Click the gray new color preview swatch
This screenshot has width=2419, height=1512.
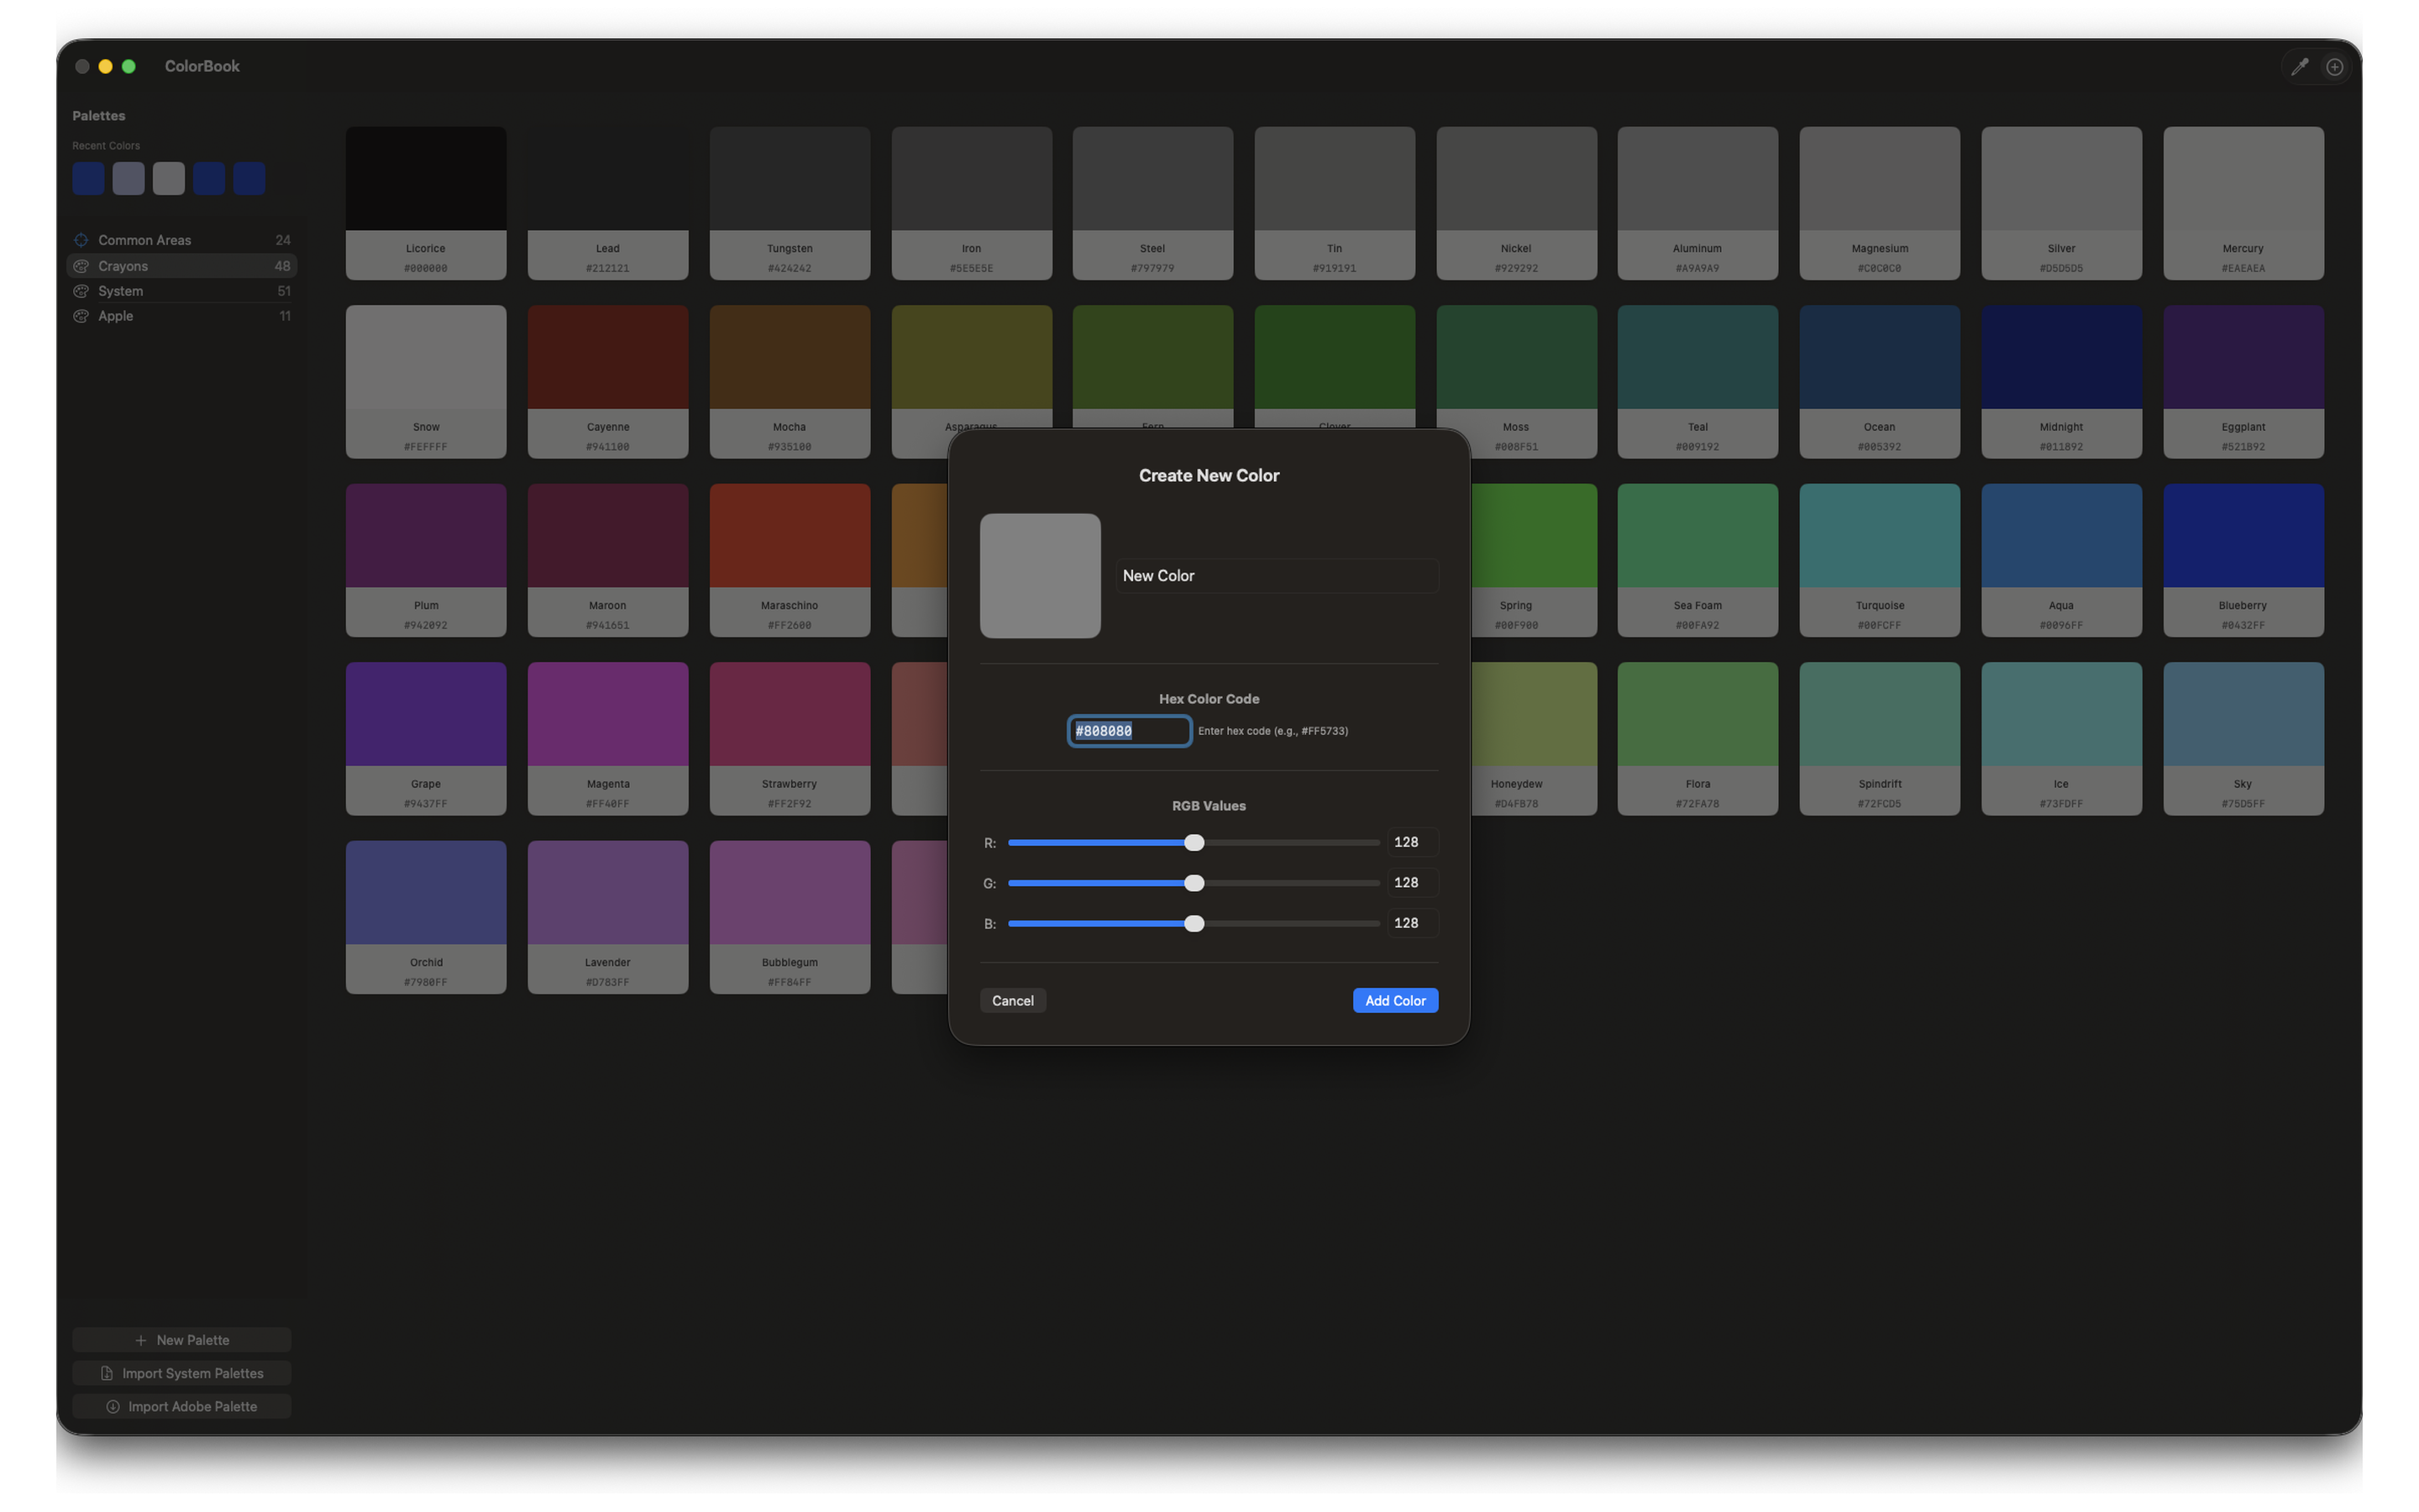[1040, 576]
